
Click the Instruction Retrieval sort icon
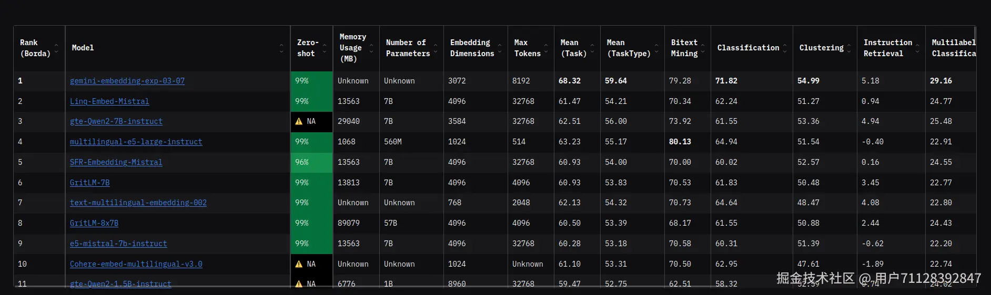(917, 48)
